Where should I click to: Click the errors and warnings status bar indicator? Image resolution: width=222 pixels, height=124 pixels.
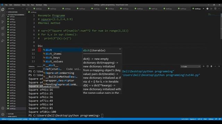pyautogui.click(x=34, y=119)
